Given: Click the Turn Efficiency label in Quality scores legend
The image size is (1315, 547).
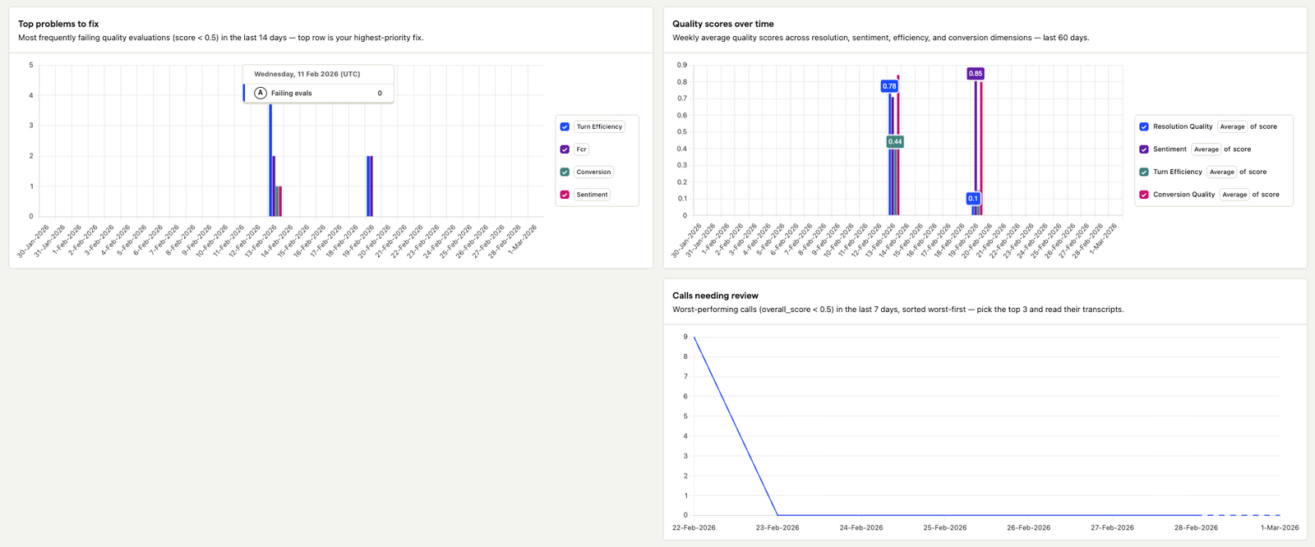Looking at the screenshot, I should coord(1177,172).
